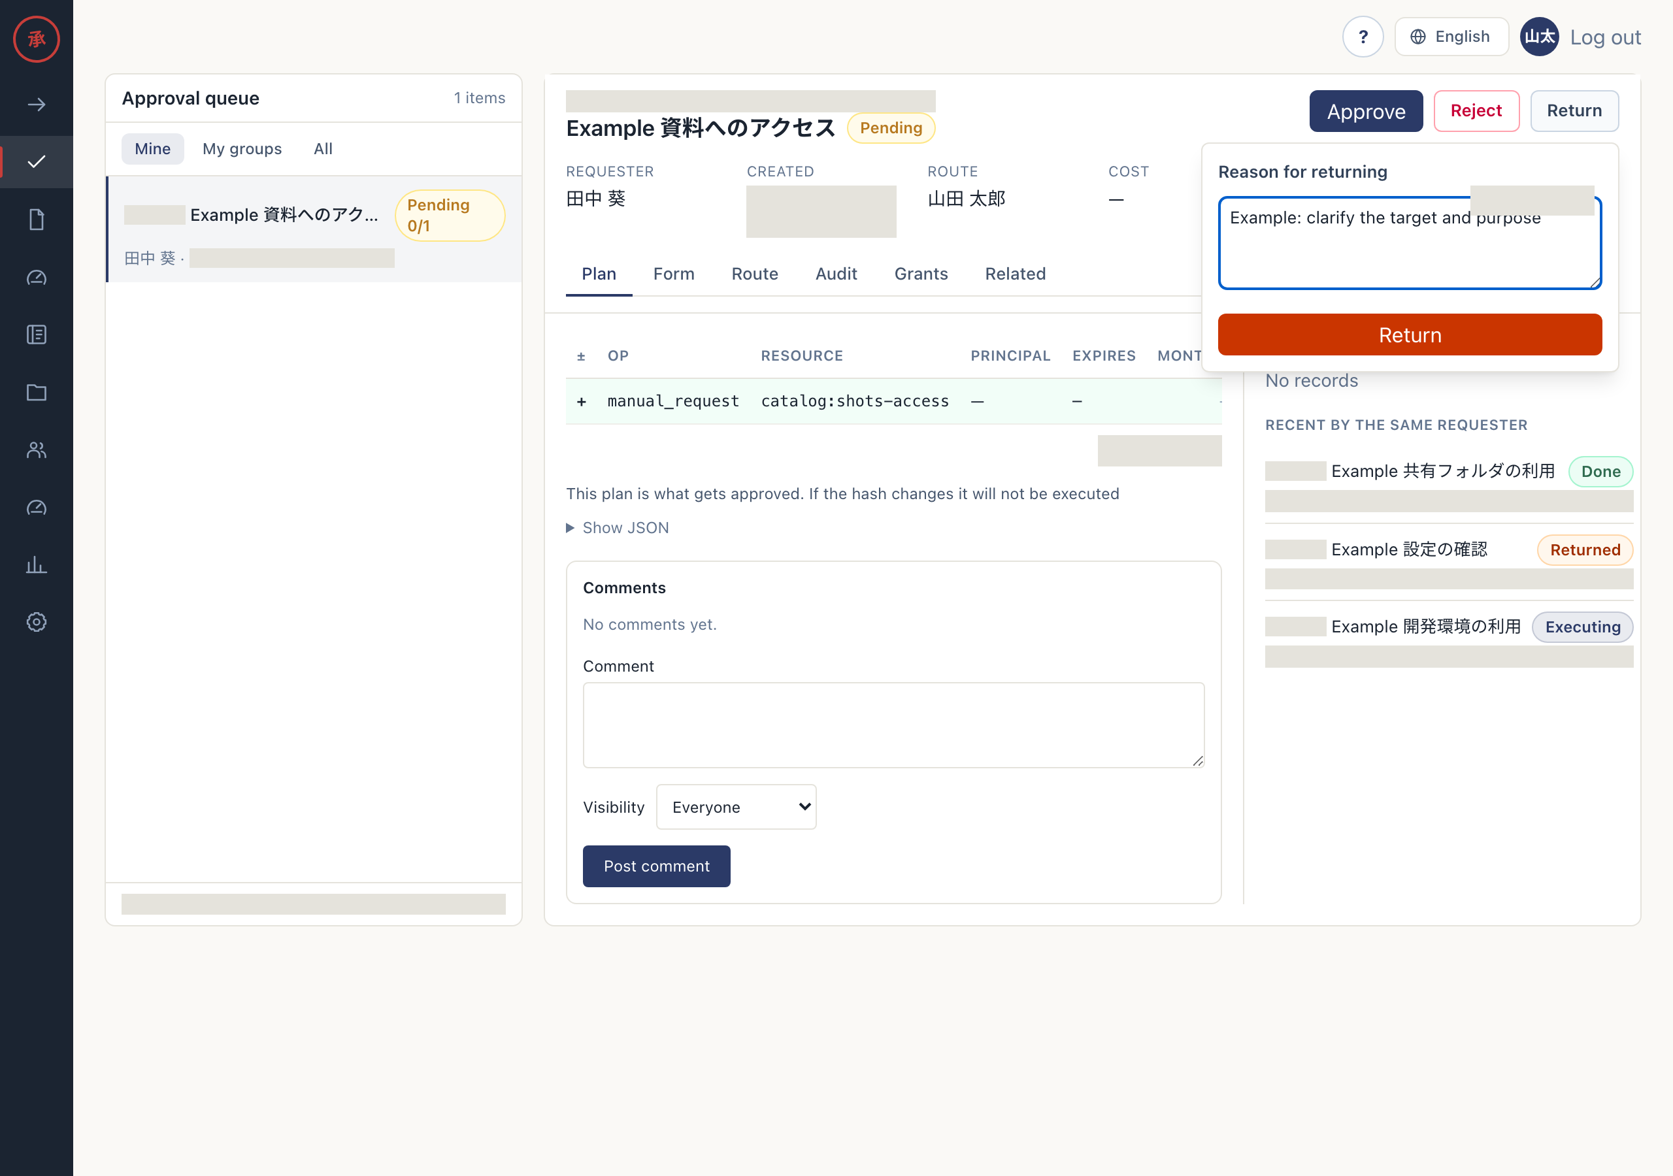Open gauge icon just above bar chart icon

click(37, 507)
